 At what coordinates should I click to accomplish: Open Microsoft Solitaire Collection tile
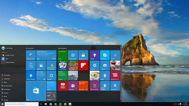click(63, 65)
